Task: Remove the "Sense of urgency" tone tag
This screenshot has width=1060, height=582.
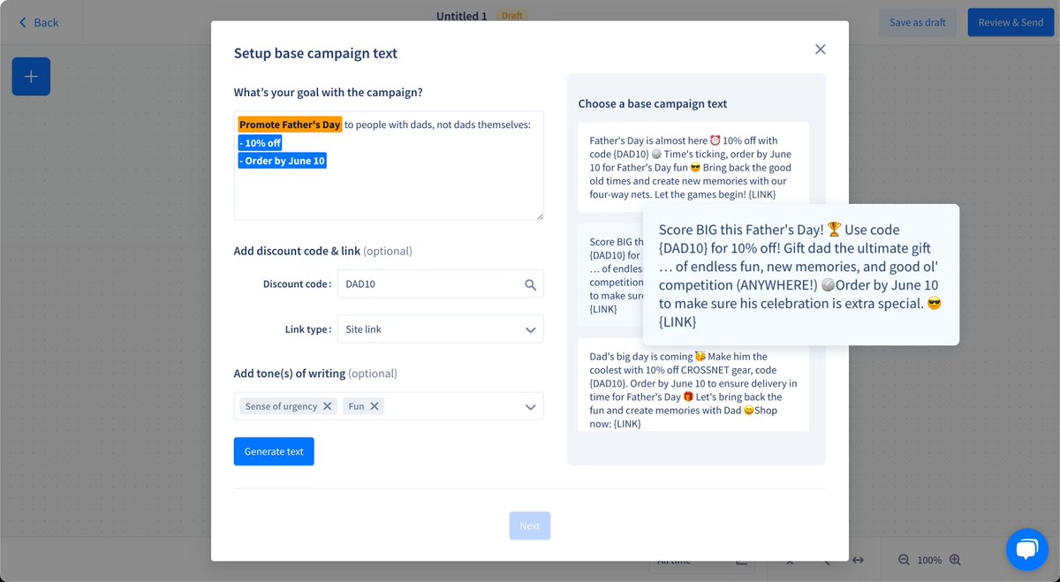Action: [328, 406]
